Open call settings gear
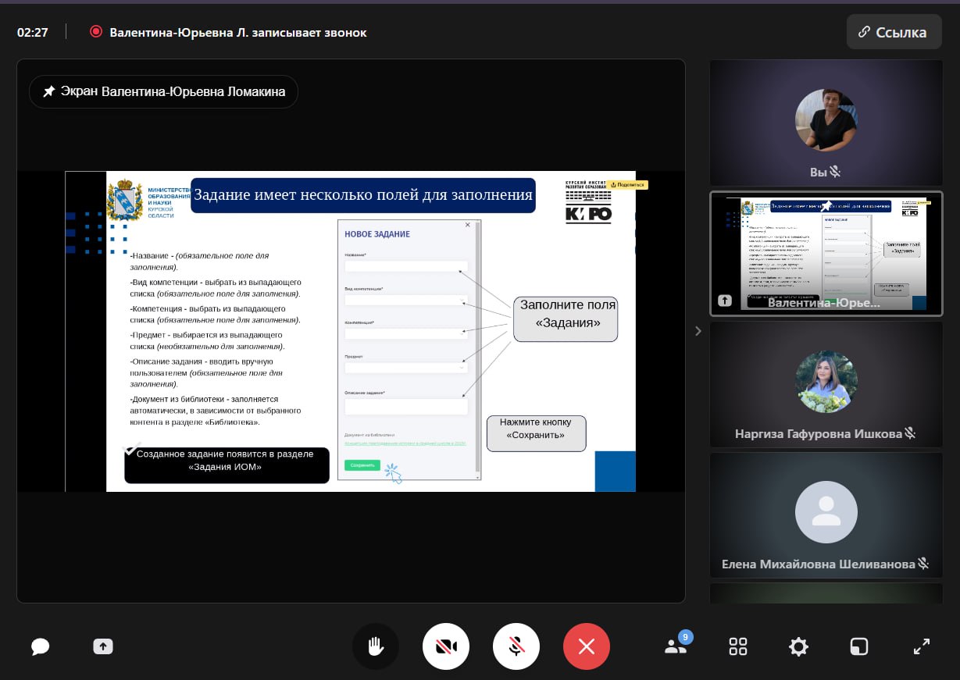This screenshot has height=680, width=960. (798, 646)
